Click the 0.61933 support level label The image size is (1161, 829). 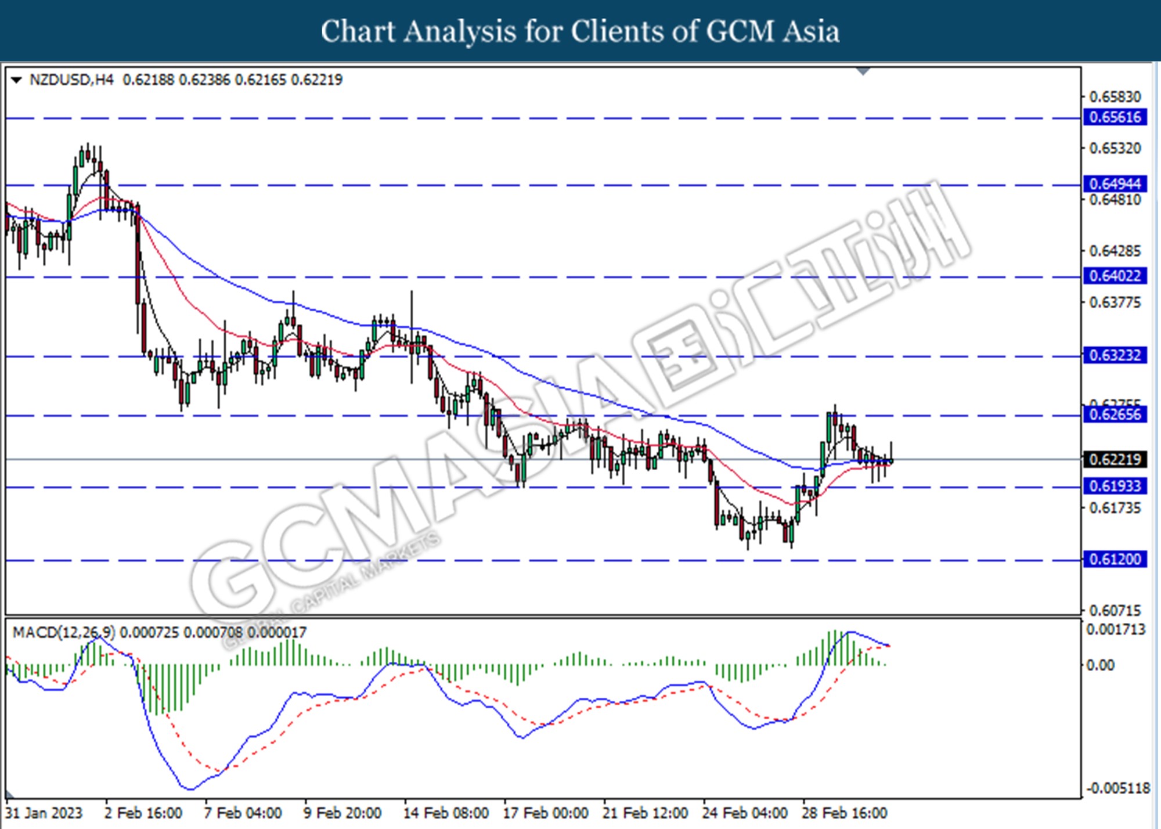(x=1115, y=486)
